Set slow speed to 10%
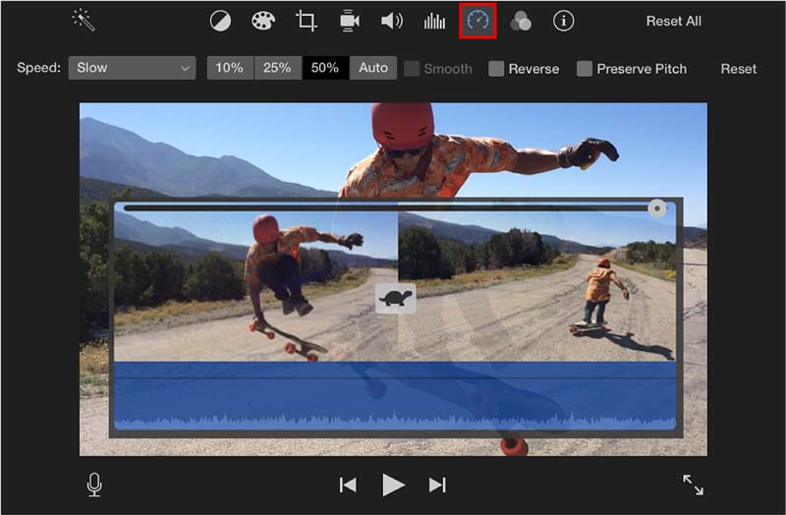The width and height of the screenshot is (786, 515). pos(230,68)
